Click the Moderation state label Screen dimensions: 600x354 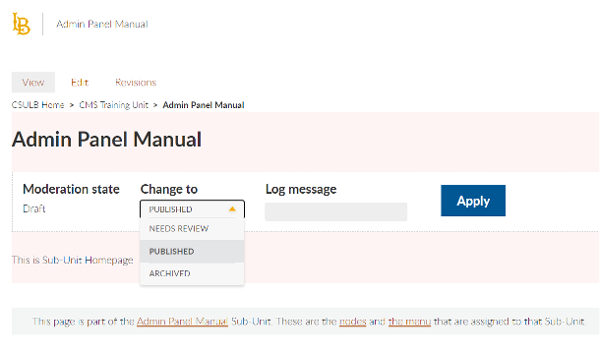coord(71,189)
